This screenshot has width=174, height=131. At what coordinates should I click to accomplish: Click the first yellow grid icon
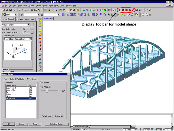pos(45,10)
